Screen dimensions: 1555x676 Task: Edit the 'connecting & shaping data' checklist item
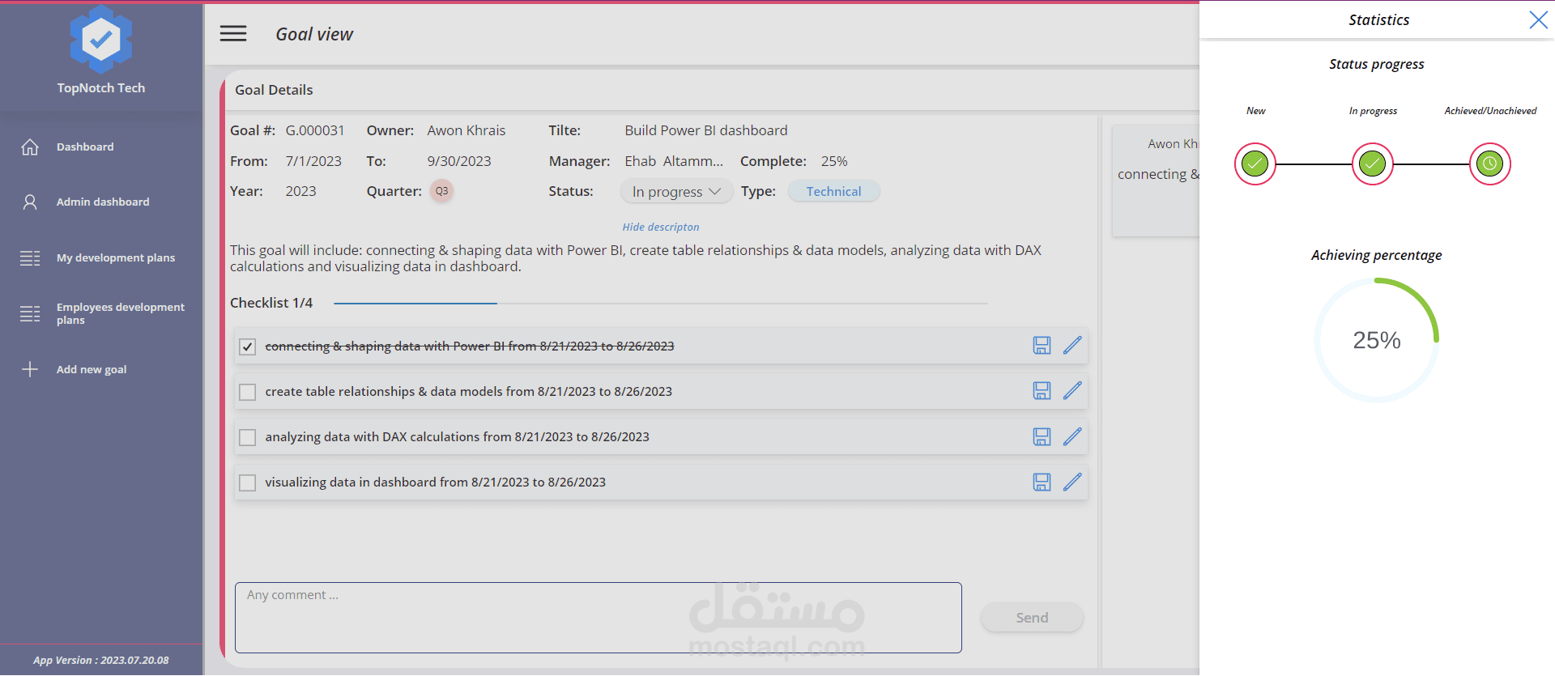(1072, 346)
